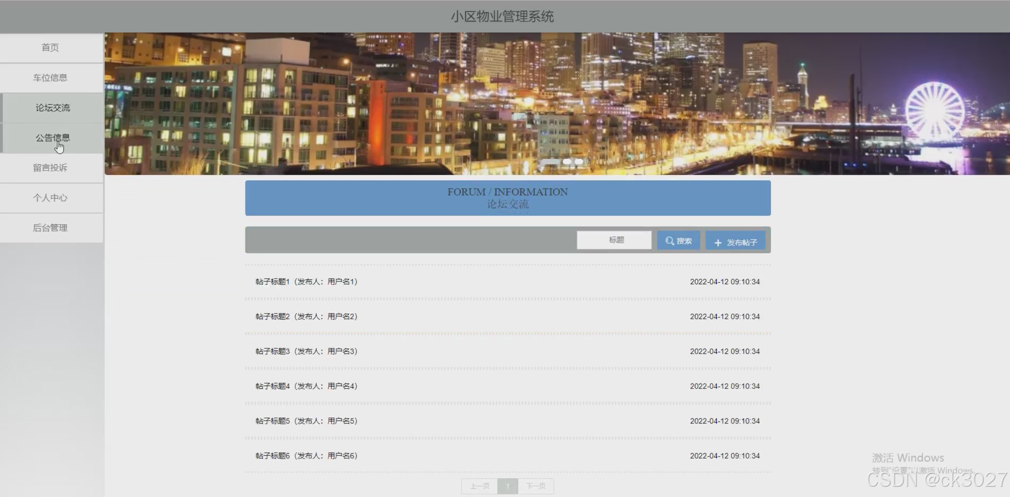
Task: Go to 论坛交流 in the sidebar
Action: [52, 108]
